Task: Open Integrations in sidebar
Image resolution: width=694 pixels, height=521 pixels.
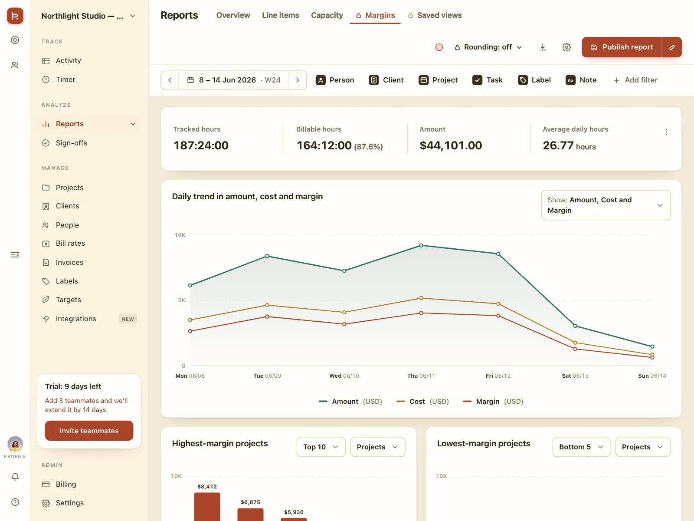Action: pos(89,319)
